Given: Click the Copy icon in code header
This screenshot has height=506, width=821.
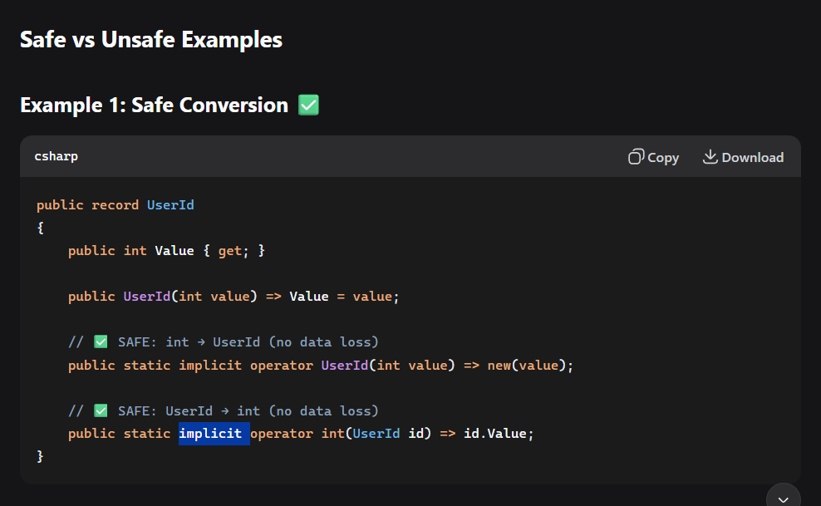Looking at the screenshot, I should pos(636,157).
